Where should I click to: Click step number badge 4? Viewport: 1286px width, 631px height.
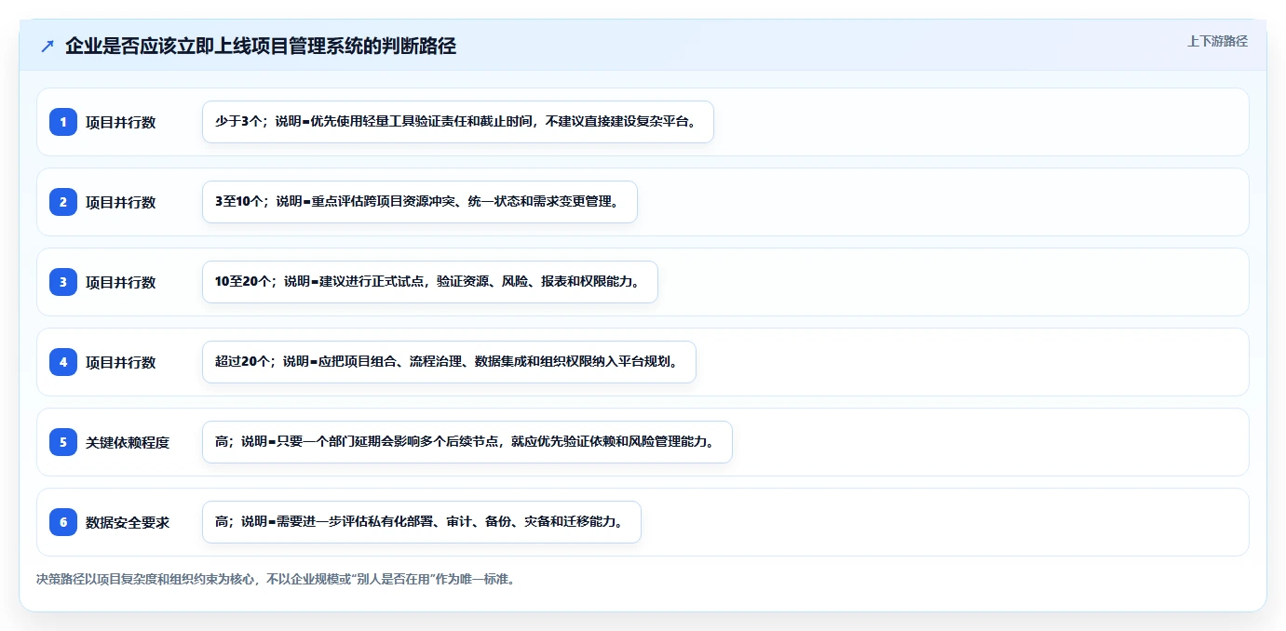pos(63,362)
